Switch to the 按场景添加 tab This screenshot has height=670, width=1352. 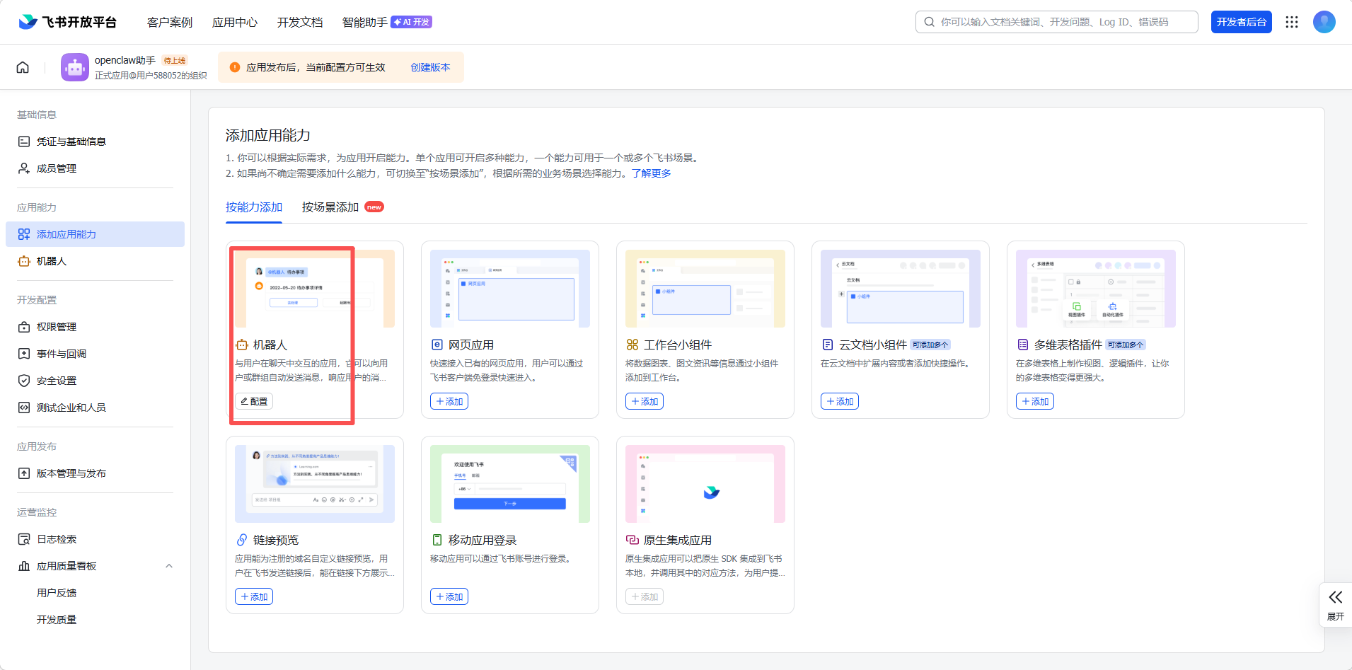330,207
